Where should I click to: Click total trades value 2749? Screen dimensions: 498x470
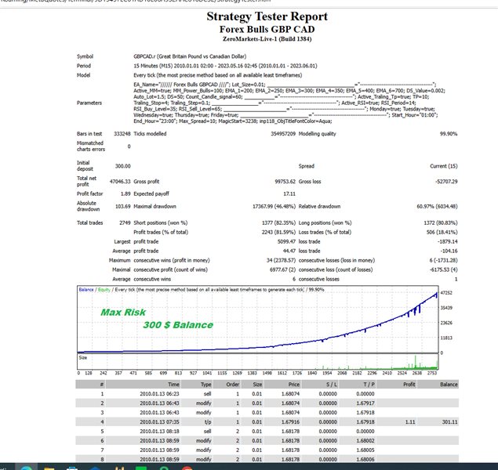click(x=125, y=223)
